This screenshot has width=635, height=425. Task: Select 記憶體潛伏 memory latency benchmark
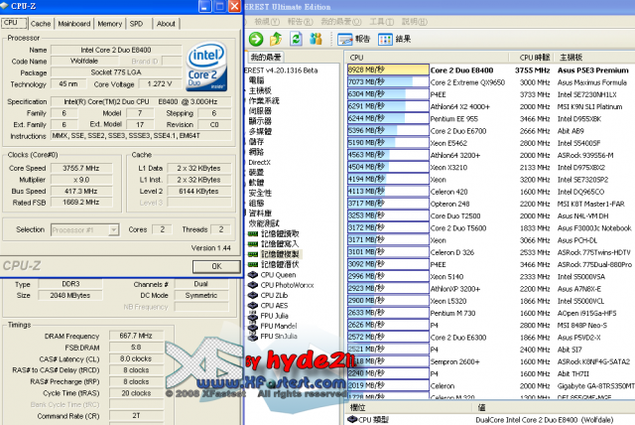[x=280, y=264]
